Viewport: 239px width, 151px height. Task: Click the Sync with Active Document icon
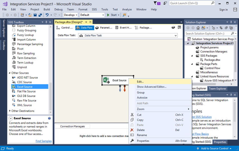point(221,28)
